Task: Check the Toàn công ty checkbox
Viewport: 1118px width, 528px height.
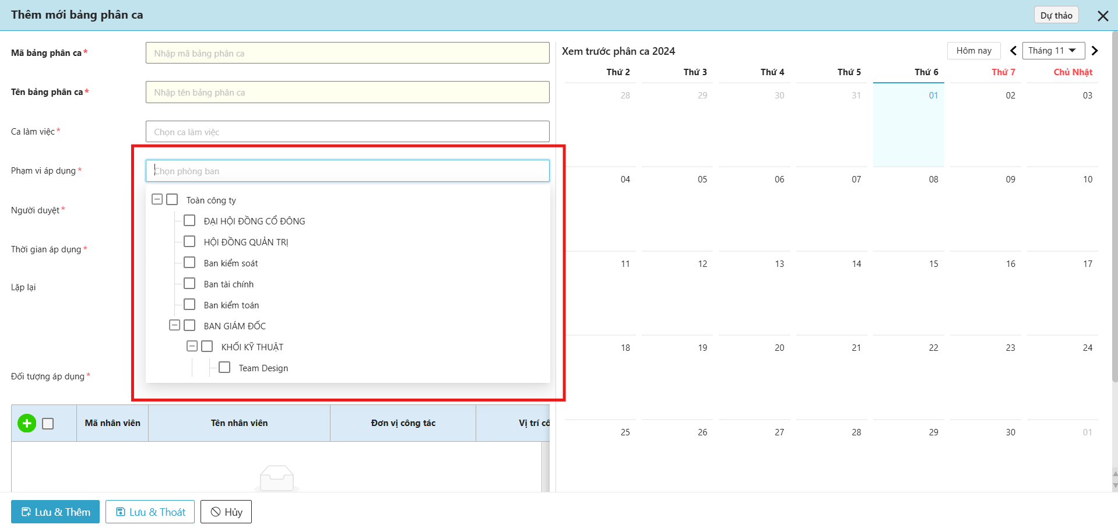Action: (x=172, y=200)
